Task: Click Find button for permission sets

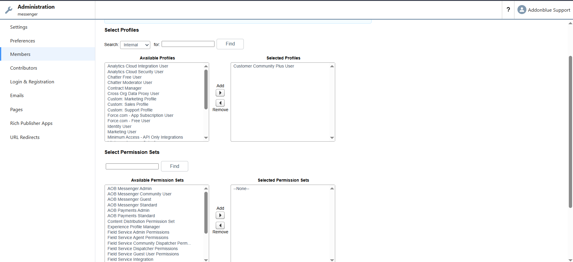Action: click(174, 166)
